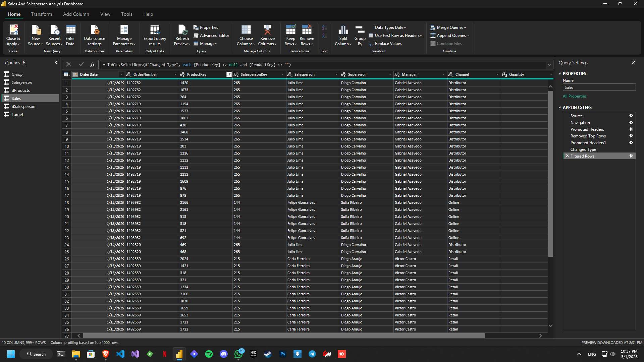Open the View menu

tap(105, 14)
